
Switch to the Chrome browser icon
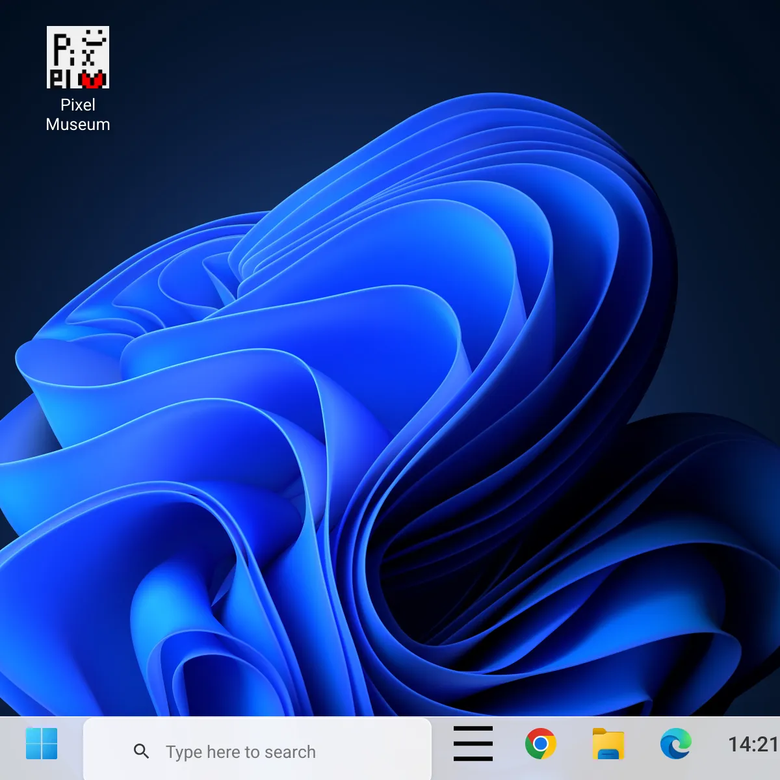click(540, 744)
